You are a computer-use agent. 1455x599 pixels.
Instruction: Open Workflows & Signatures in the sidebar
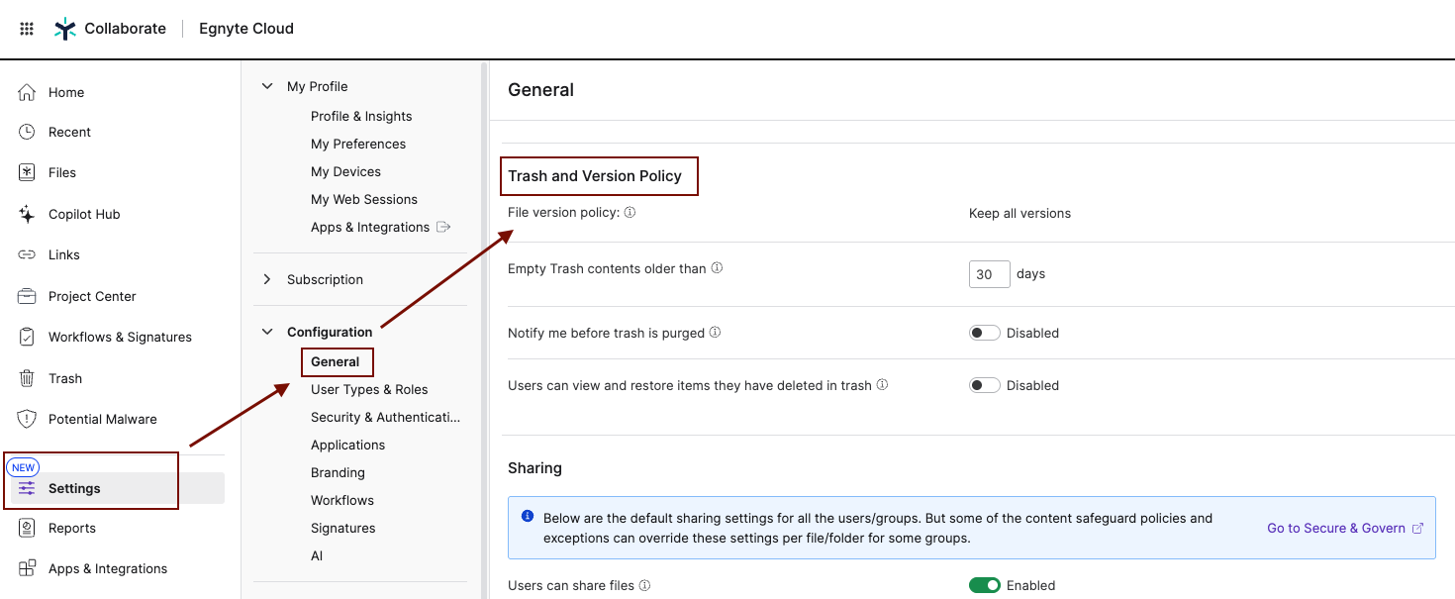click(x=120, y=337)
